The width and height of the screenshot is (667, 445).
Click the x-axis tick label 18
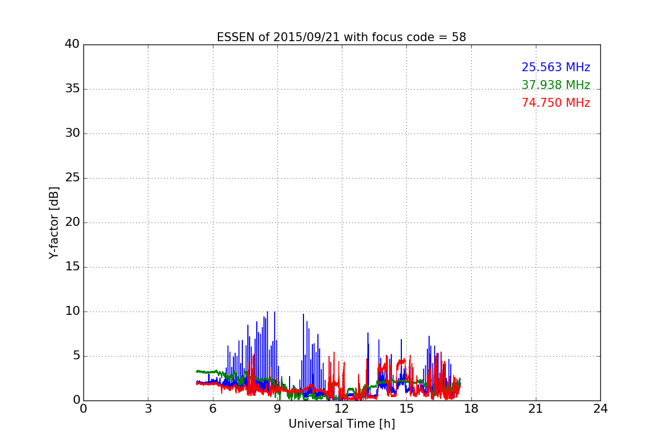tap(471, 409)
